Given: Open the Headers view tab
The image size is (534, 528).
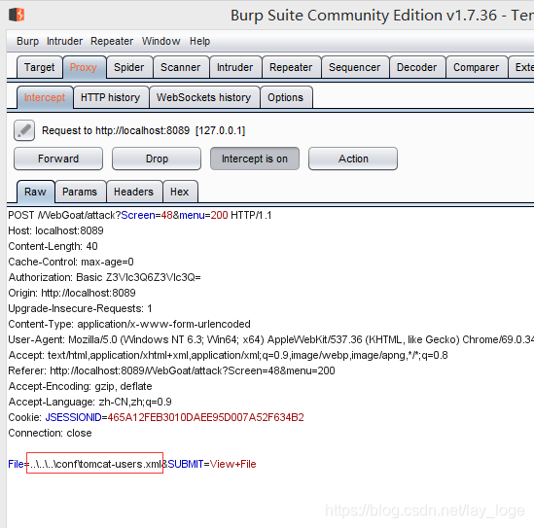Looking at the screenshot, I should [133, 192].
